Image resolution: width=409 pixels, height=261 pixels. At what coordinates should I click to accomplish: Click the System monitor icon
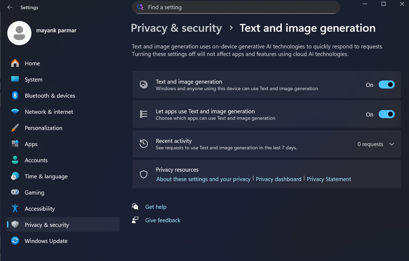pos(15,79)
